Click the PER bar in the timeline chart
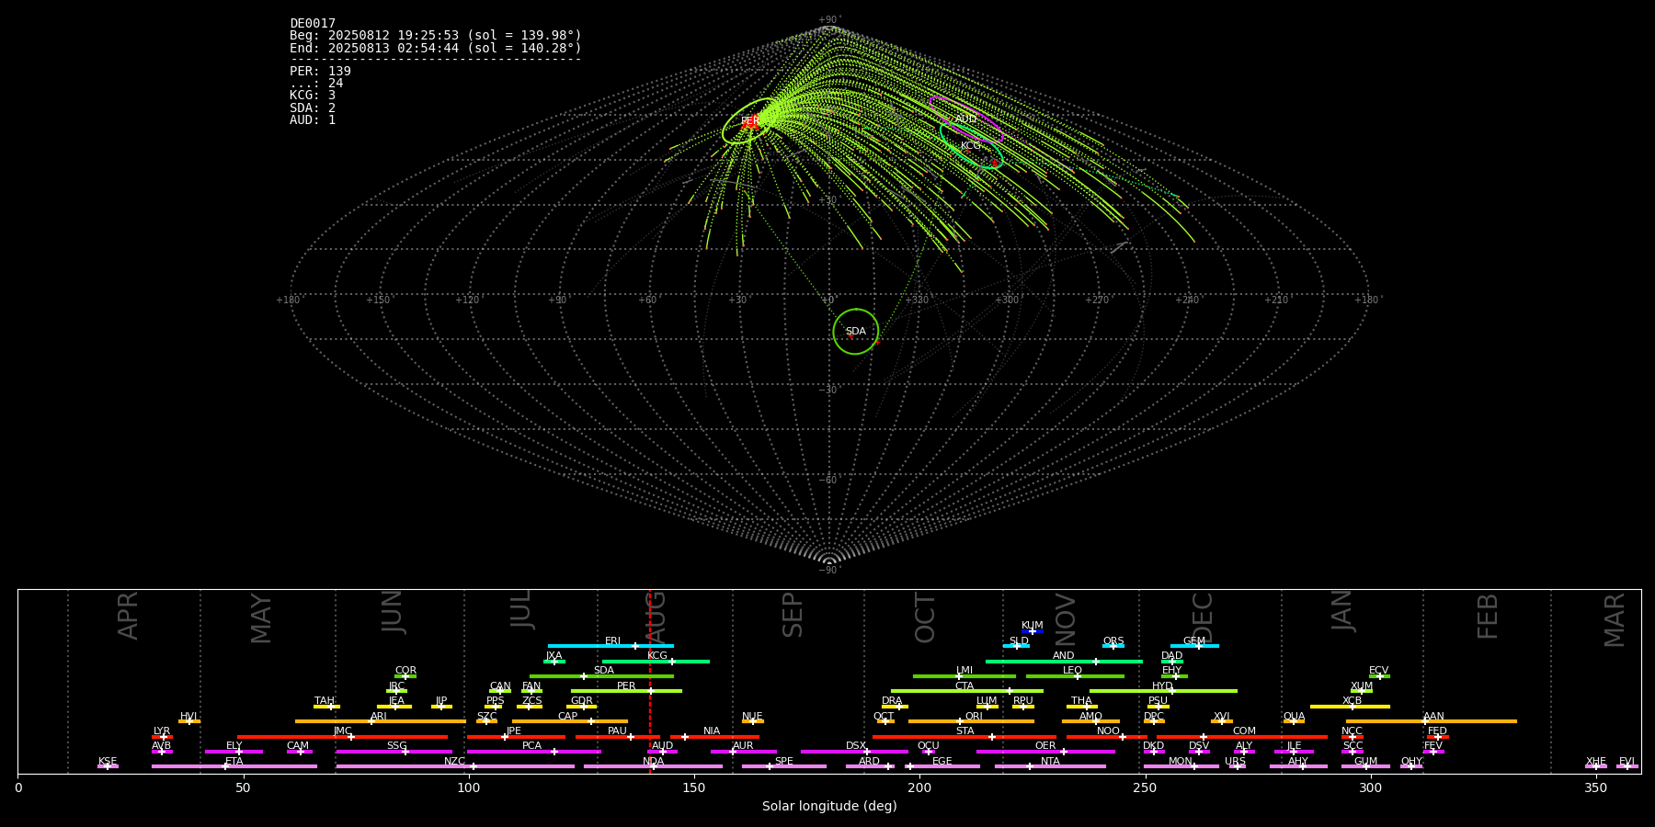1655x827 pixels. click(x=626, y=691)
